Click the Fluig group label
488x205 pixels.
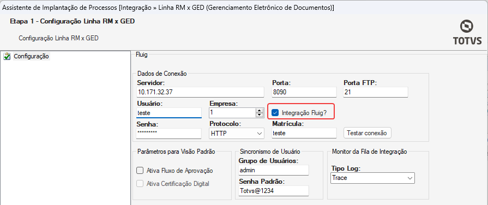point(141,55)
